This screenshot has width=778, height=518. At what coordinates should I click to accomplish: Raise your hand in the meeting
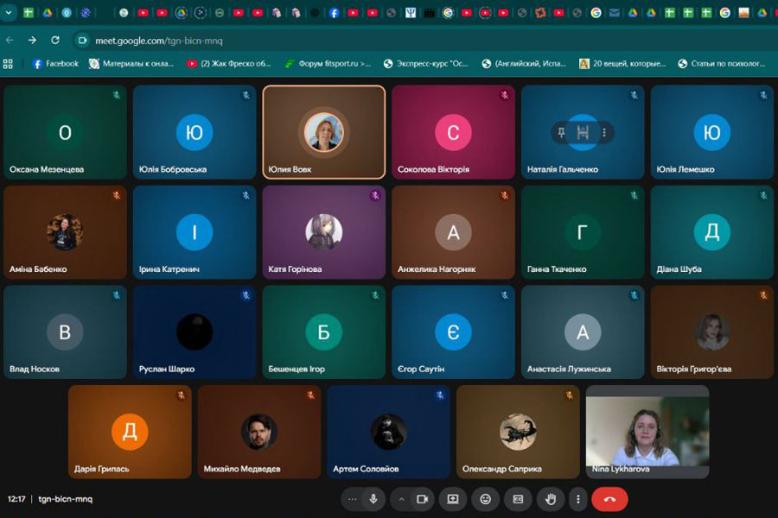point(551,499)
